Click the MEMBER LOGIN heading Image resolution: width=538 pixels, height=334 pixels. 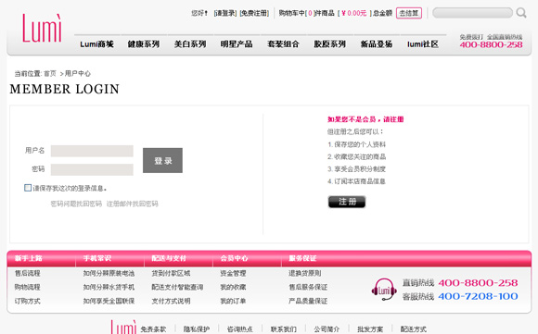point(65,89)
